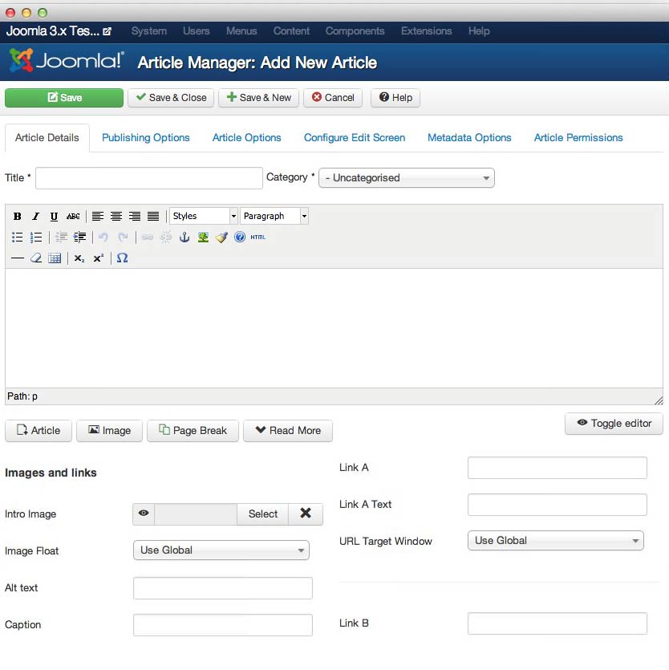669x670 pixels.
Task: Click into the Title input field
Action: [148, 178]
